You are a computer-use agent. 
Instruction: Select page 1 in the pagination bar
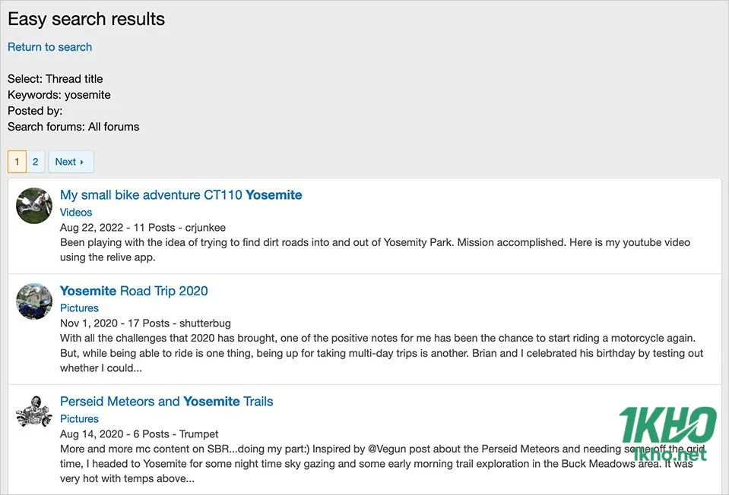[x=17, y=161]
